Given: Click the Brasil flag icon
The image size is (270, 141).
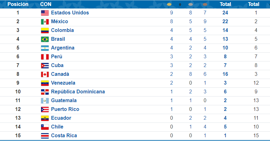Looking at the screenshot, I should (45, 39).
